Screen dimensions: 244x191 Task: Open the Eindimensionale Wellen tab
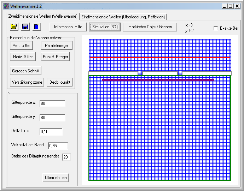123,17
